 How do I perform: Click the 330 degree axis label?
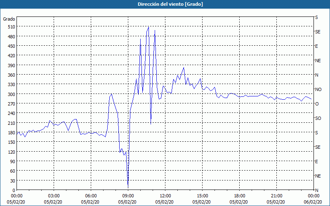[12, 84]
